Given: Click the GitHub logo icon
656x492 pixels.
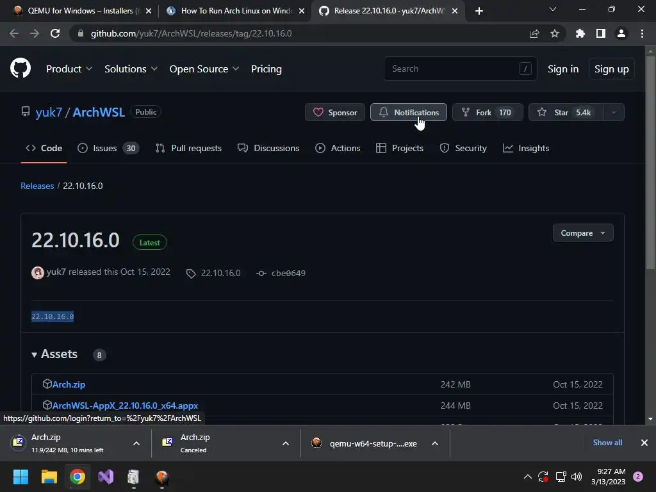Looking at the screenshot, I should 20,68.
